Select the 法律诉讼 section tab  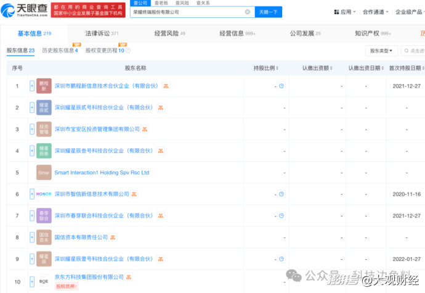102,33
